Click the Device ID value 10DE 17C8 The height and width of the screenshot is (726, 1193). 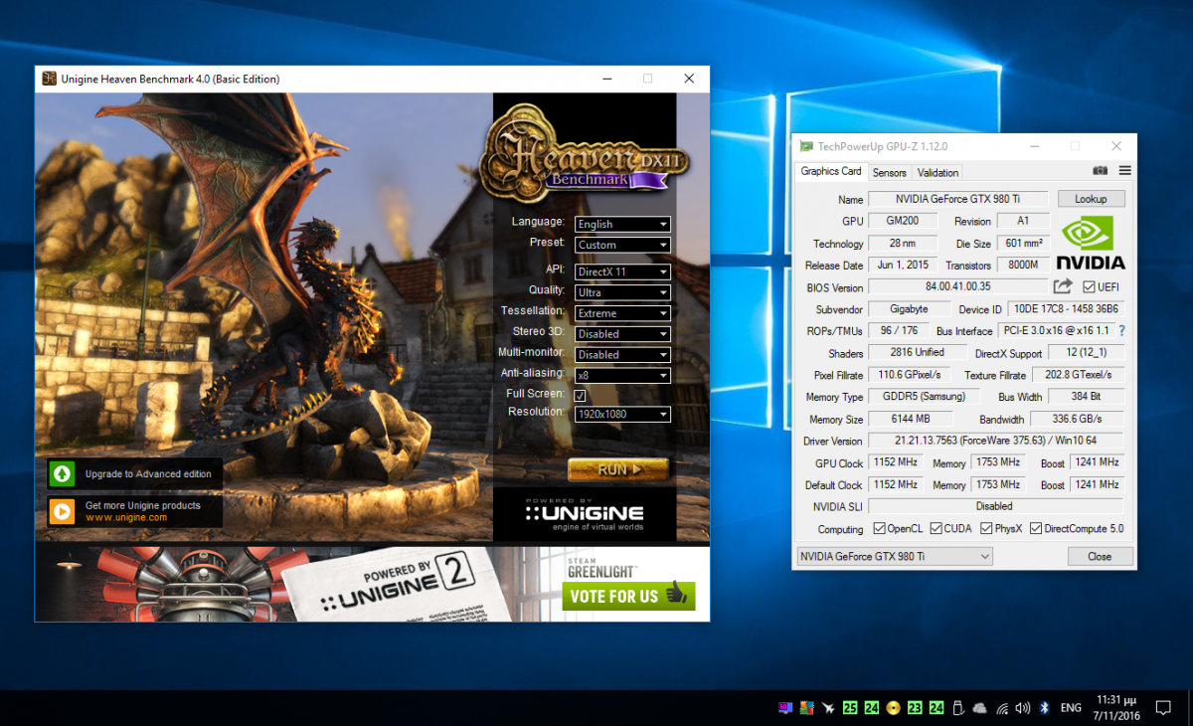coord(1066,308)
